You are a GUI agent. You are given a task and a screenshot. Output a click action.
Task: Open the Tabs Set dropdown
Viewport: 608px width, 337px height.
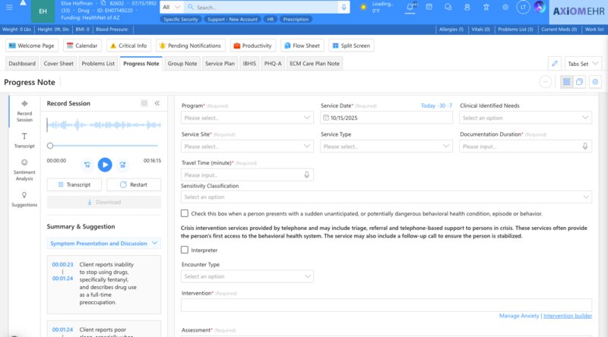(583, 64)
